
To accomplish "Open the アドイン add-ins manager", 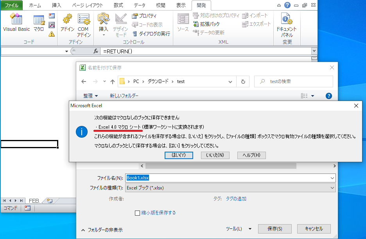I will pos(67,22).
